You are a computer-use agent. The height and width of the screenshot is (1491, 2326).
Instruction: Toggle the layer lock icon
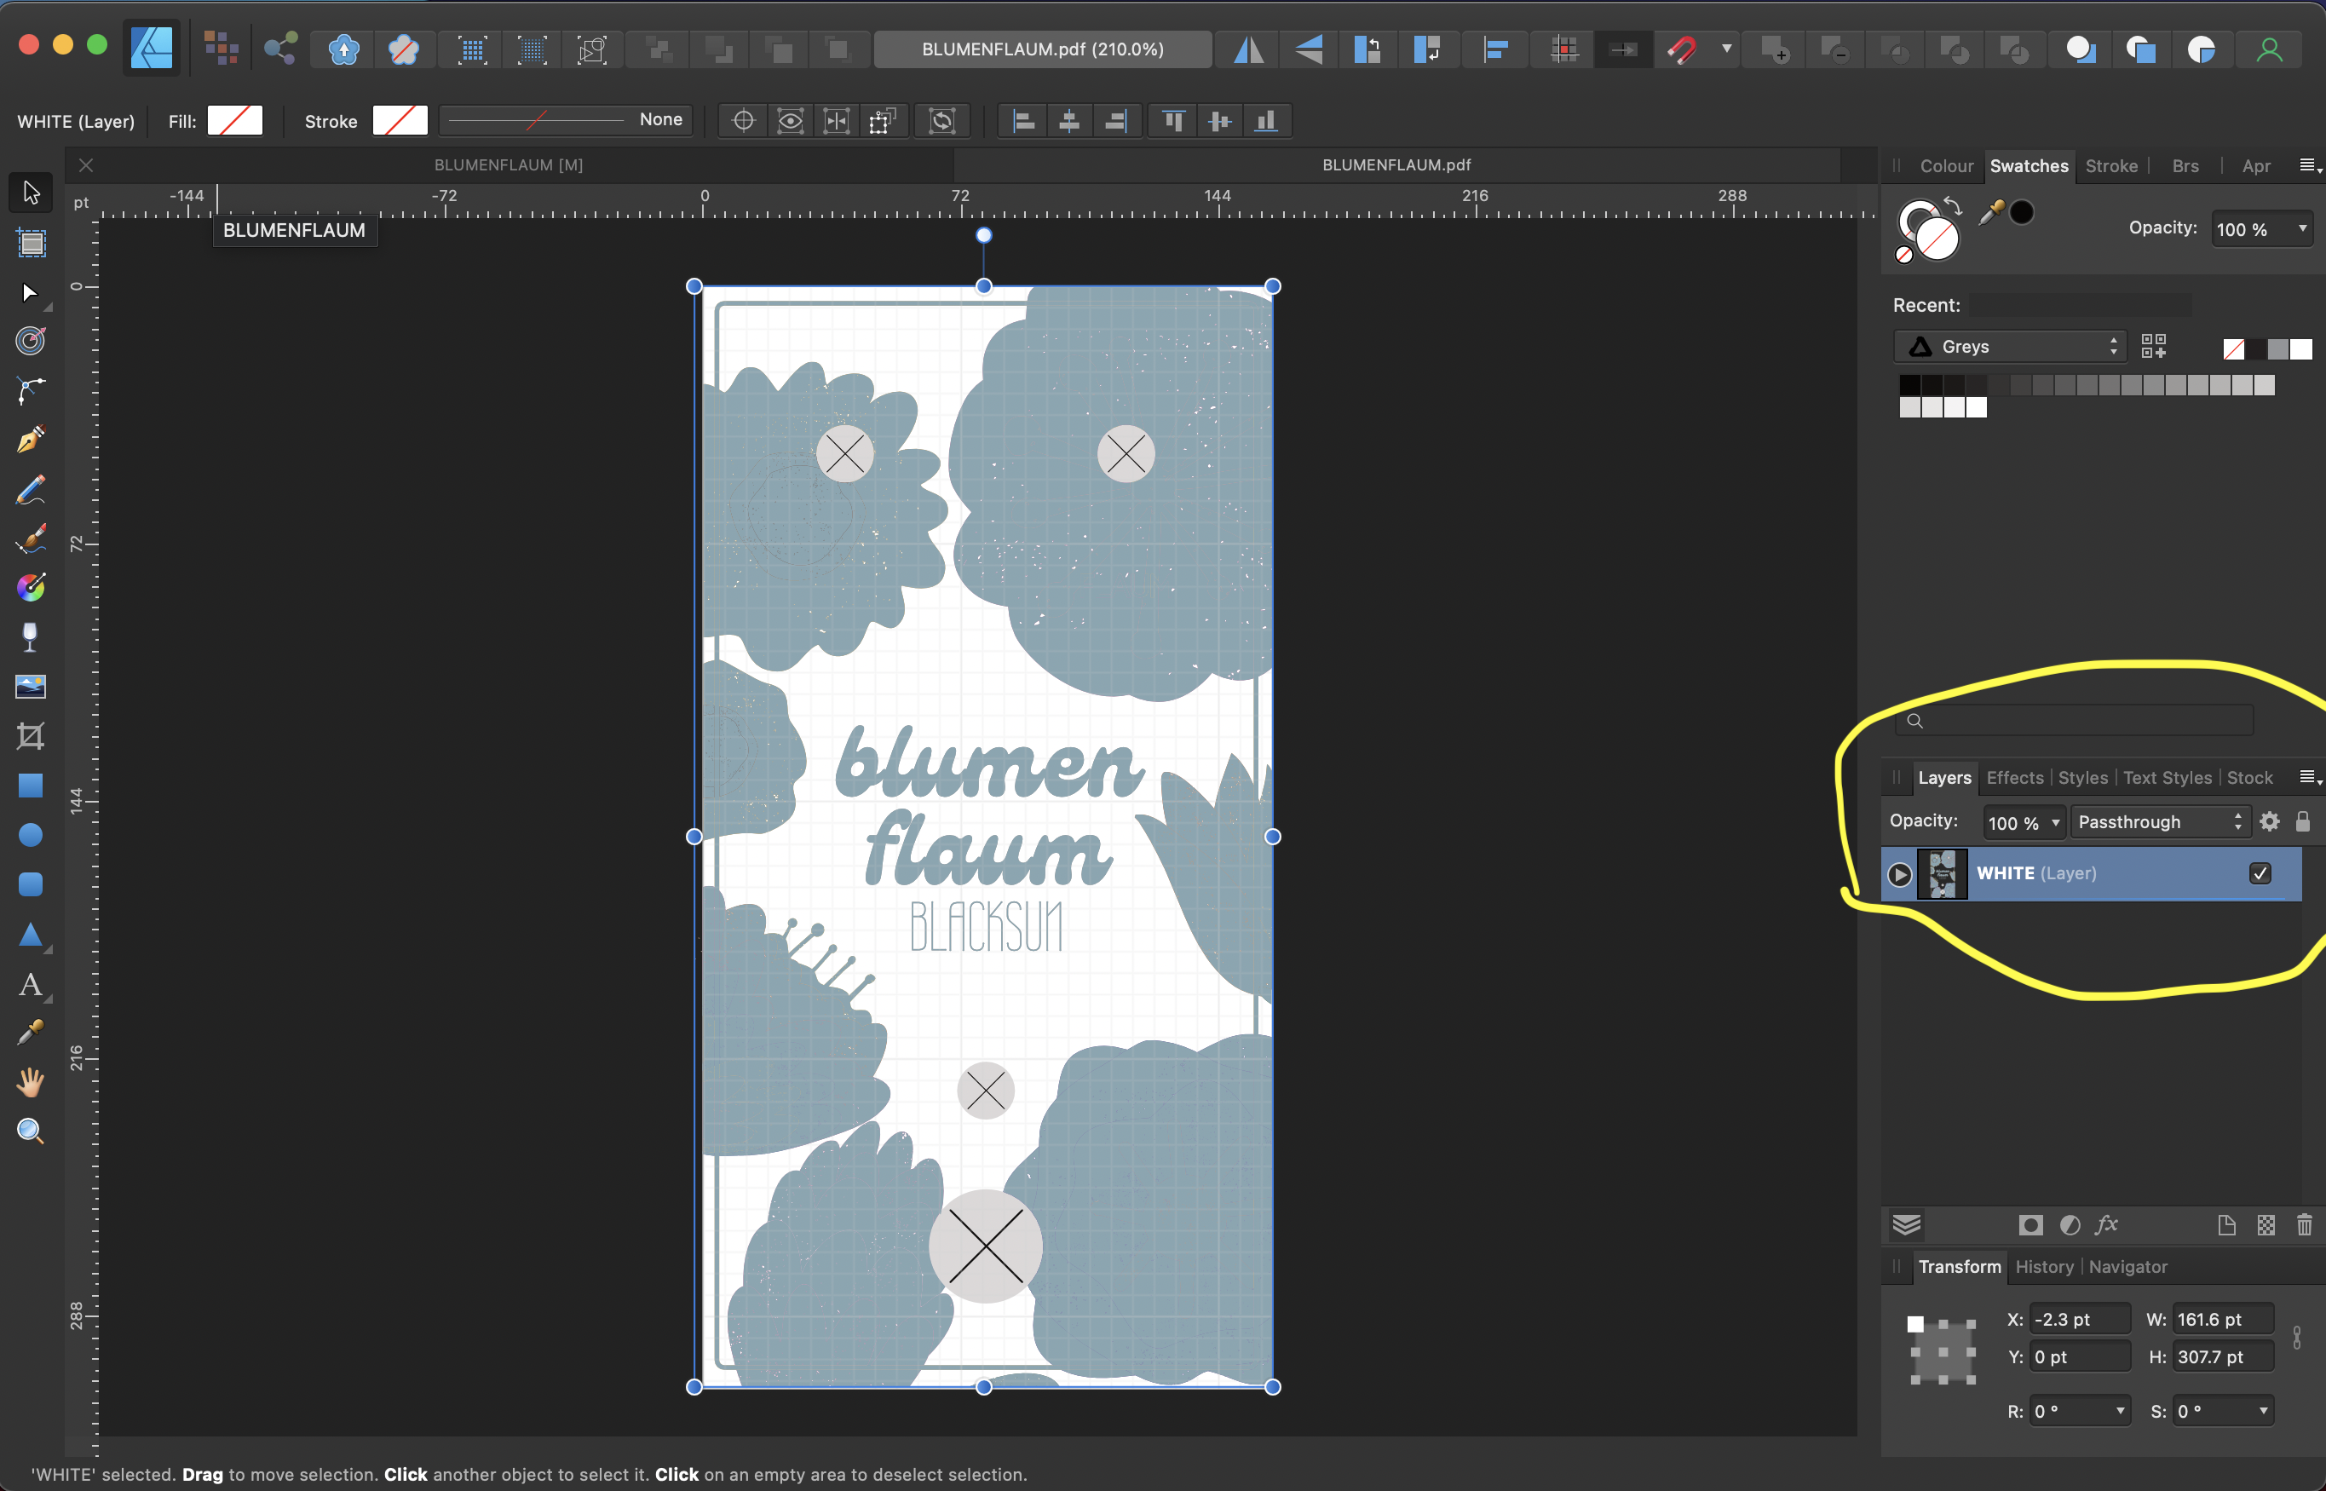[2303, 822]
